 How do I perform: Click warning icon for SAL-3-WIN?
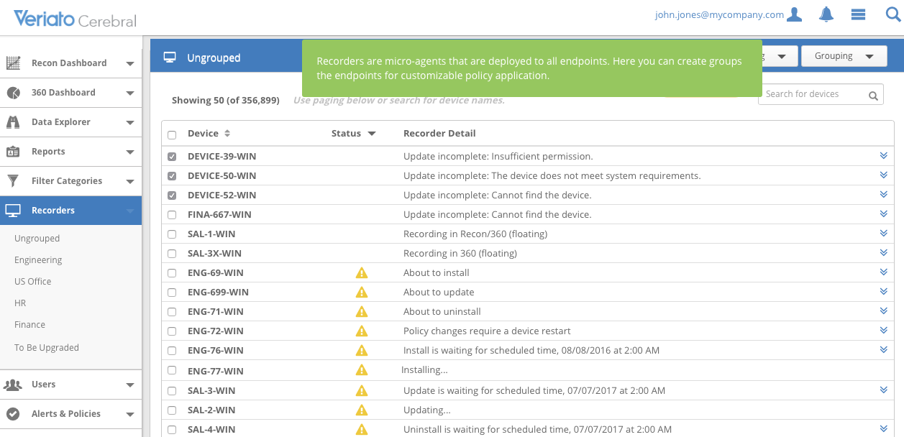[362, 391]
